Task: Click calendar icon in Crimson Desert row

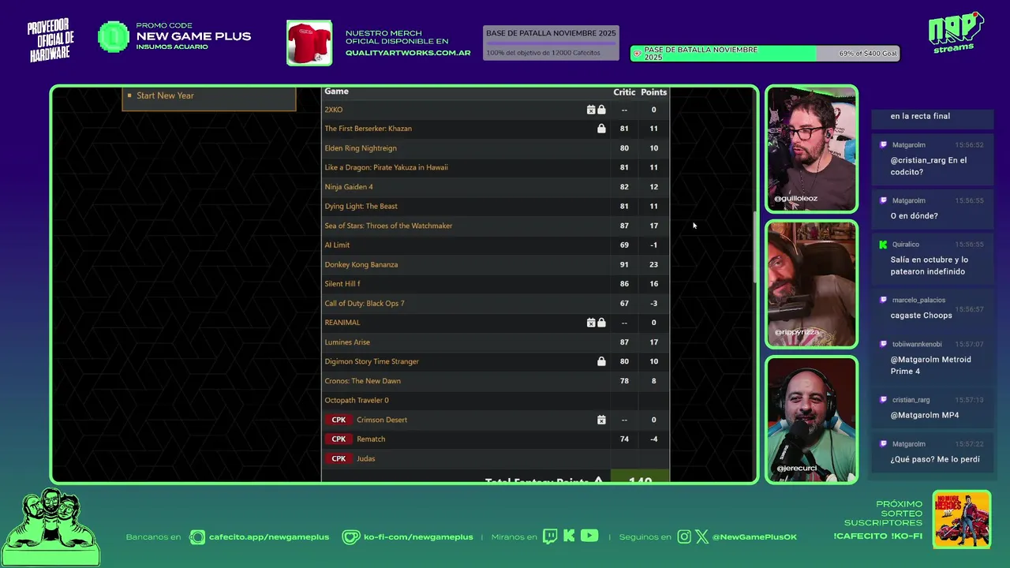Action: [x=601, y=420]
